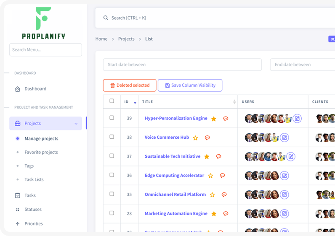Open Favorite projects in sidebar
Viewport: 335px width, 236px height.
point(41,152)
